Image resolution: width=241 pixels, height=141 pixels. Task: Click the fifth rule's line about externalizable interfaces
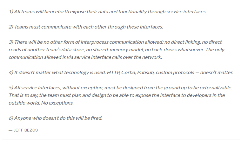click(120, 87)
